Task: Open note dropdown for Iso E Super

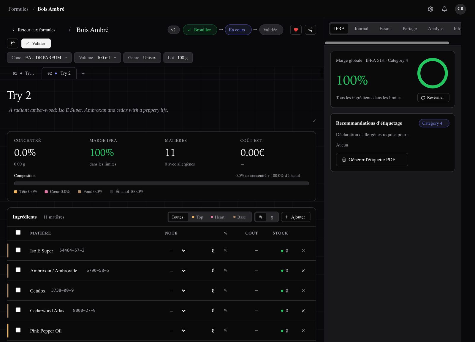Action: click(x=178, y=251)
